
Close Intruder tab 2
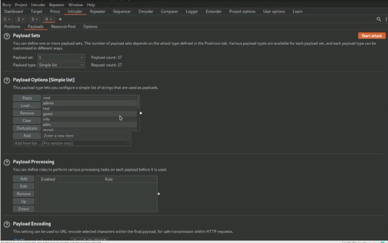click(24, 19)
